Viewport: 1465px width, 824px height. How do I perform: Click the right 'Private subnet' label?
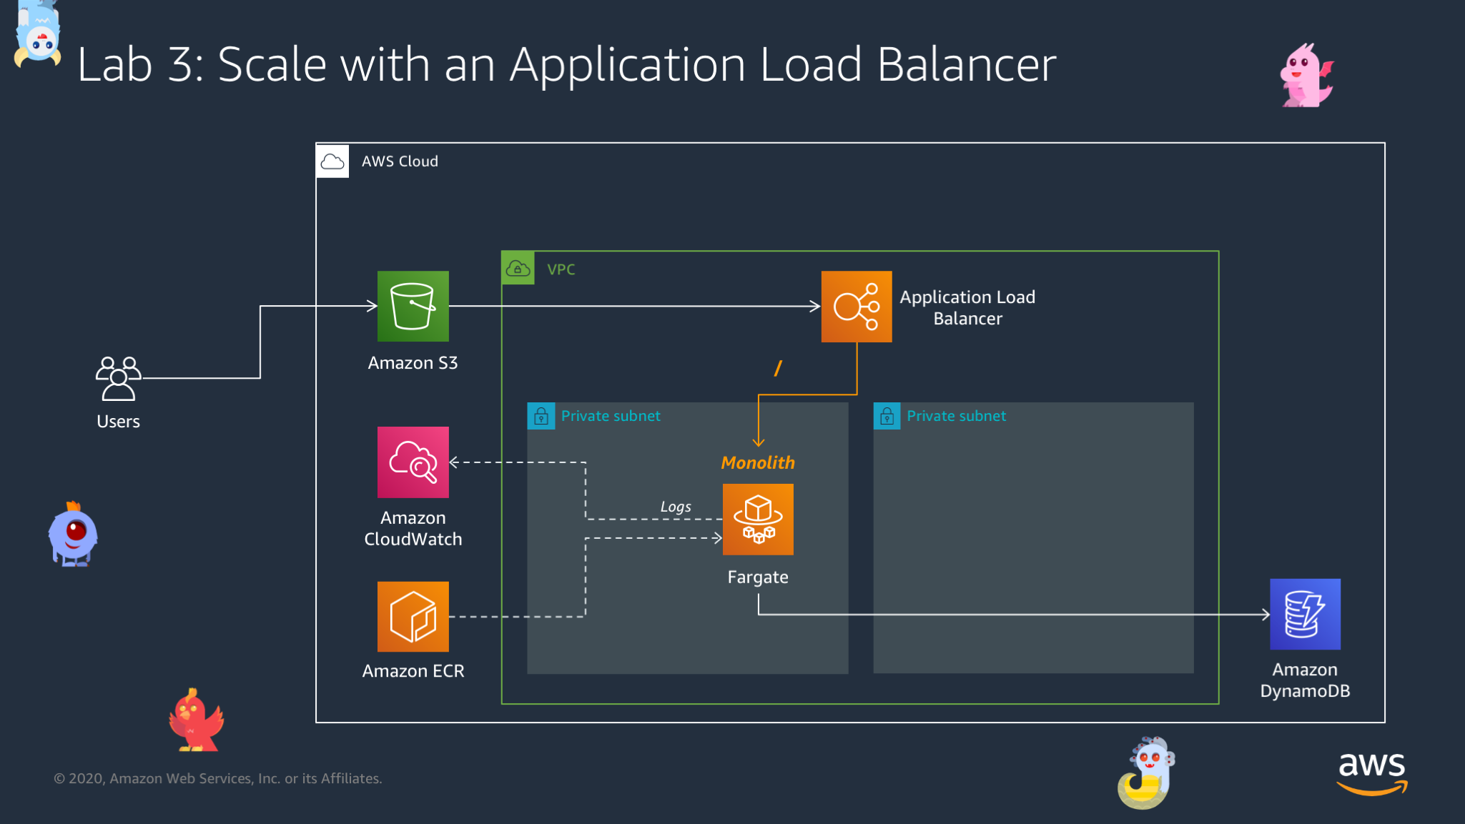(956, 416)
